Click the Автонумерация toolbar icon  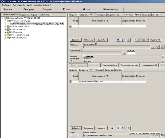coord(104,9)
